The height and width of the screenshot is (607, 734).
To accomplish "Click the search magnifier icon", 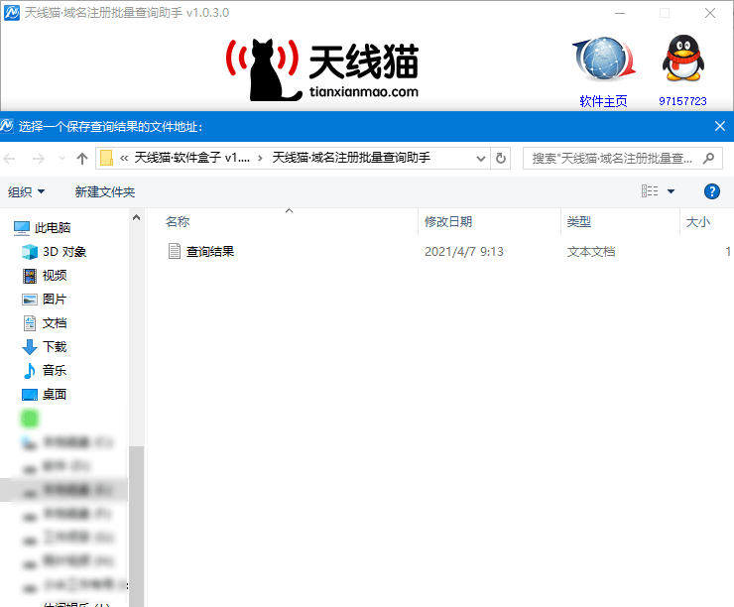I will [x=709, y=159].
